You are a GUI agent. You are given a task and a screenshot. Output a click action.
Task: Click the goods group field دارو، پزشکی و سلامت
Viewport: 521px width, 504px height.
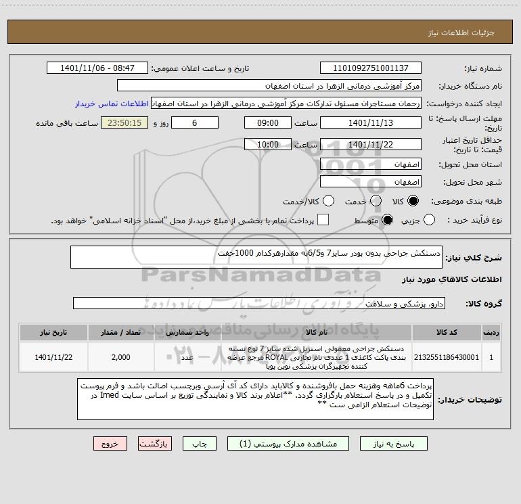259,303
